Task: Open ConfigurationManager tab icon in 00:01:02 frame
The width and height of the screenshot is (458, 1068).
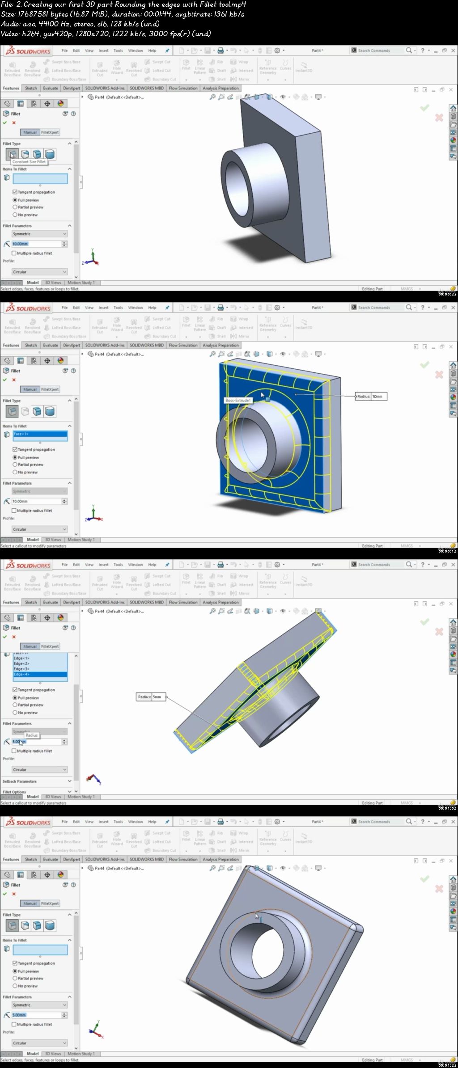Action: [x=34, y=617]
